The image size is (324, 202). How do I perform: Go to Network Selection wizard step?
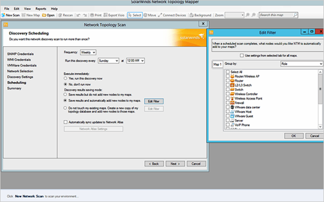coord(20,71)
